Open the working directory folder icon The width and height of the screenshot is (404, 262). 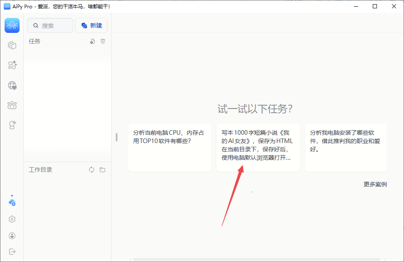pyautogui.click(x=102, y=170)
